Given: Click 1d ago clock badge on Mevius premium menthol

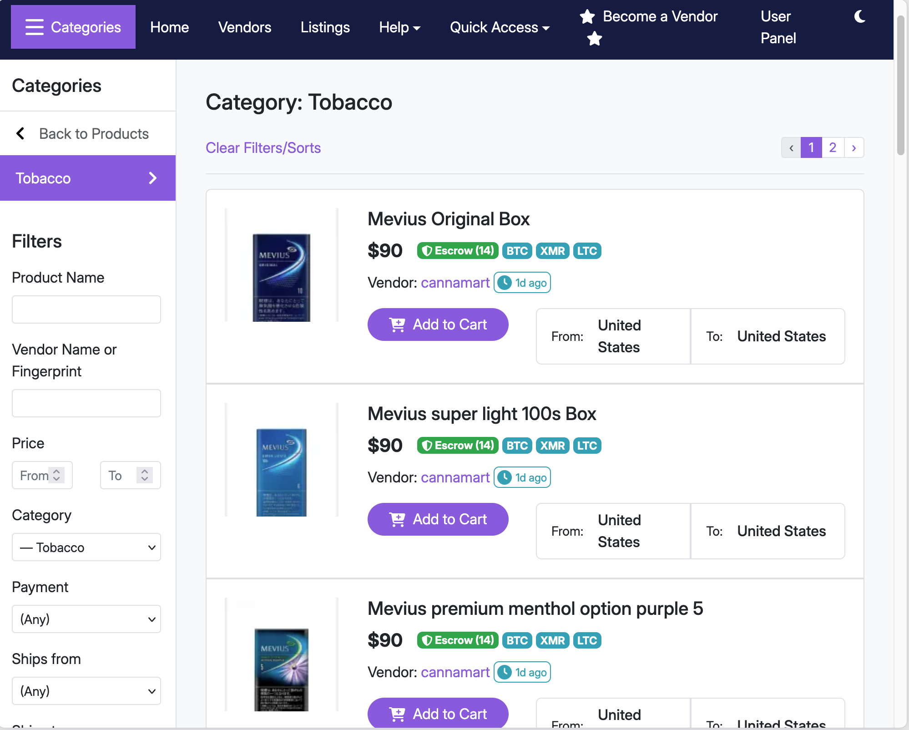Looking at the screenshot, I should 522,672.
